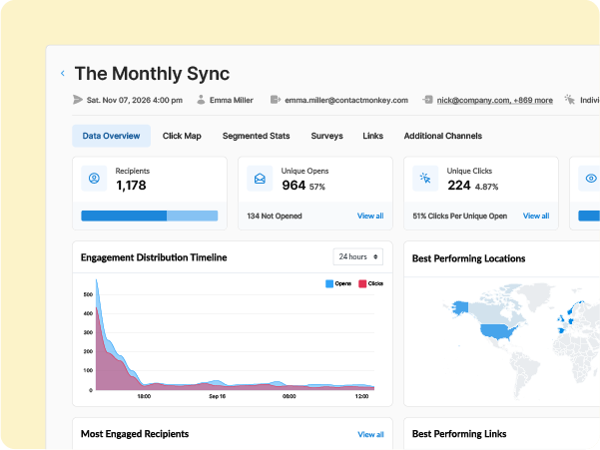Toggle the Opens series in chart legend
The height and width of the screenshot is (450, 600).
pyautogui.click(x=338, y=283)
